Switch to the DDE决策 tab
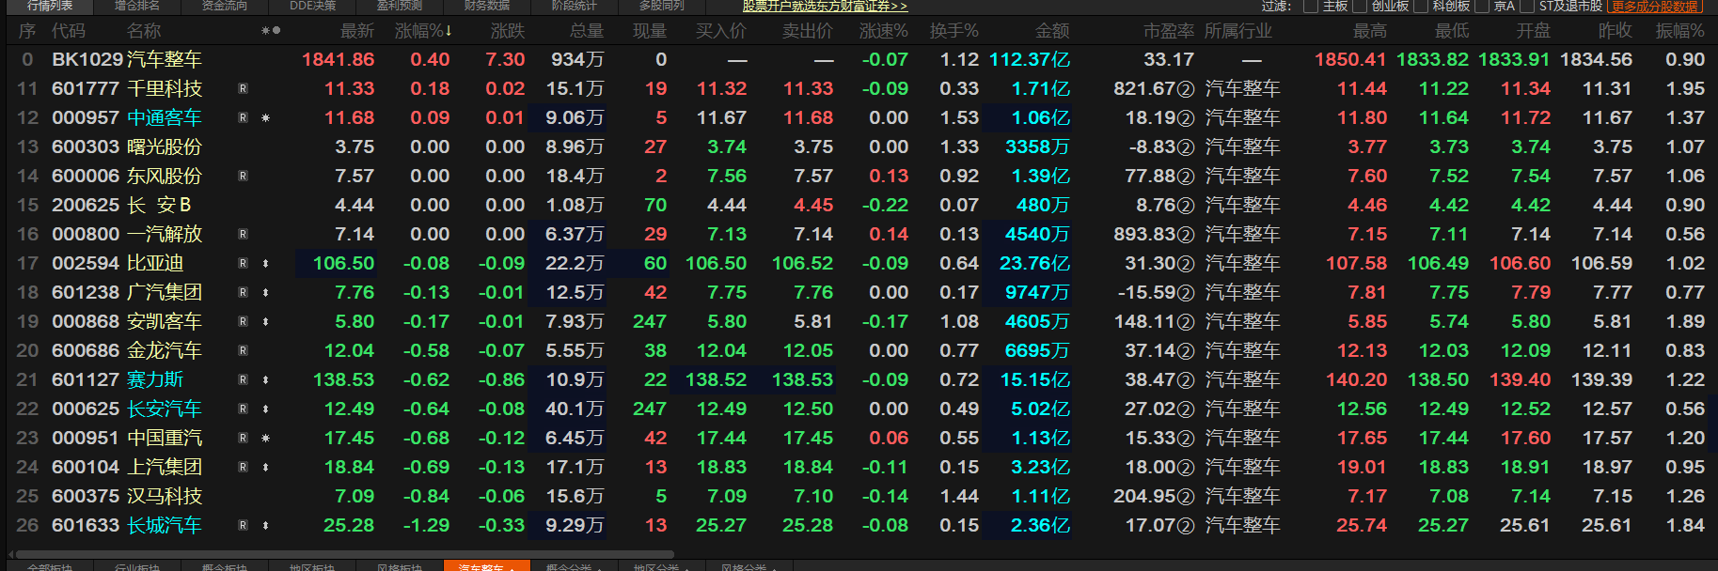This screenshot has width=1718, height=571. 312,6
